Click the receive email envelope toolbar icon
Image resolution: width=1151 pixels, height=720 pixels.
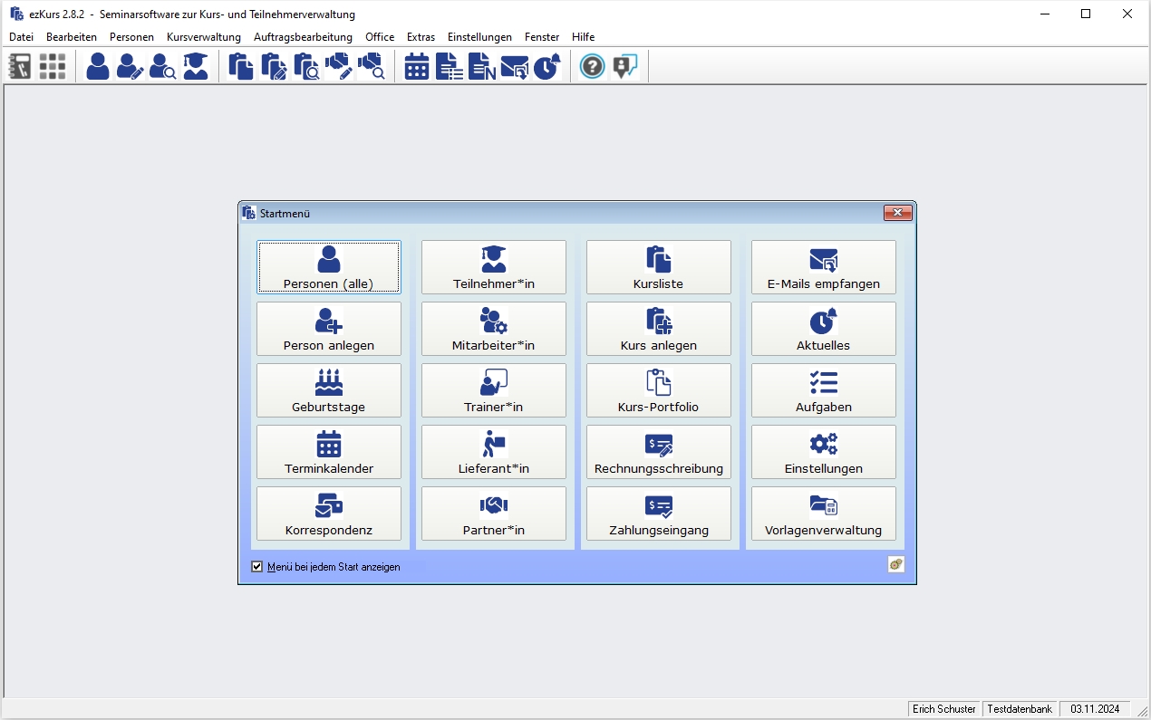pyautogui.click(x=515, y=66)
